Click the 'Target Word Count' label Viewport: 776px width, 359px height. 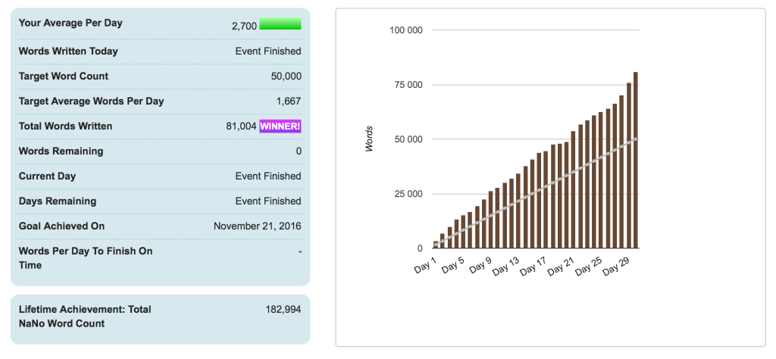click(x=64, y=76)
